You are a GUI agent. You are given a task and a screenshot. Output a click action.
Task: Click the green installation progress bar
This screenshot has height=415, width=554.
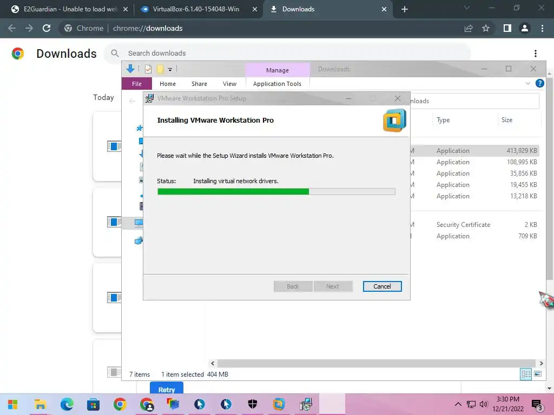276,192
